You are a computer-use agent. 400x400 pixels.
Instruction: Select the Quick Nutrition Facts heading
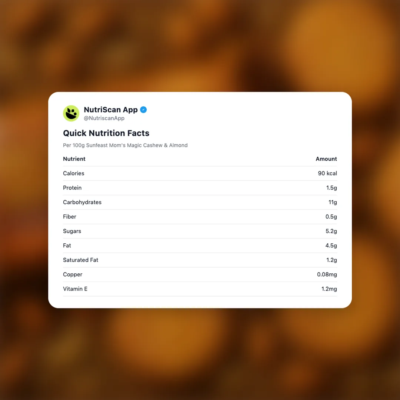click(x=106, y=133)
